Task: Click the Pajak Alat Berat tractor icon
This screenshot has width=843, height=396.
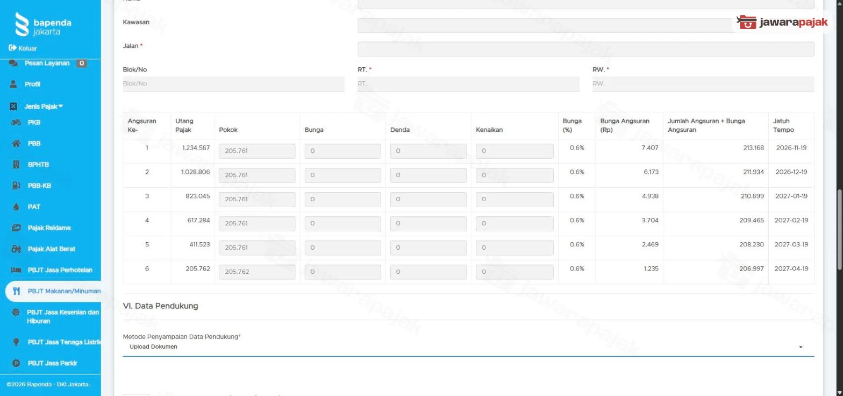Action: coord(16,249)
